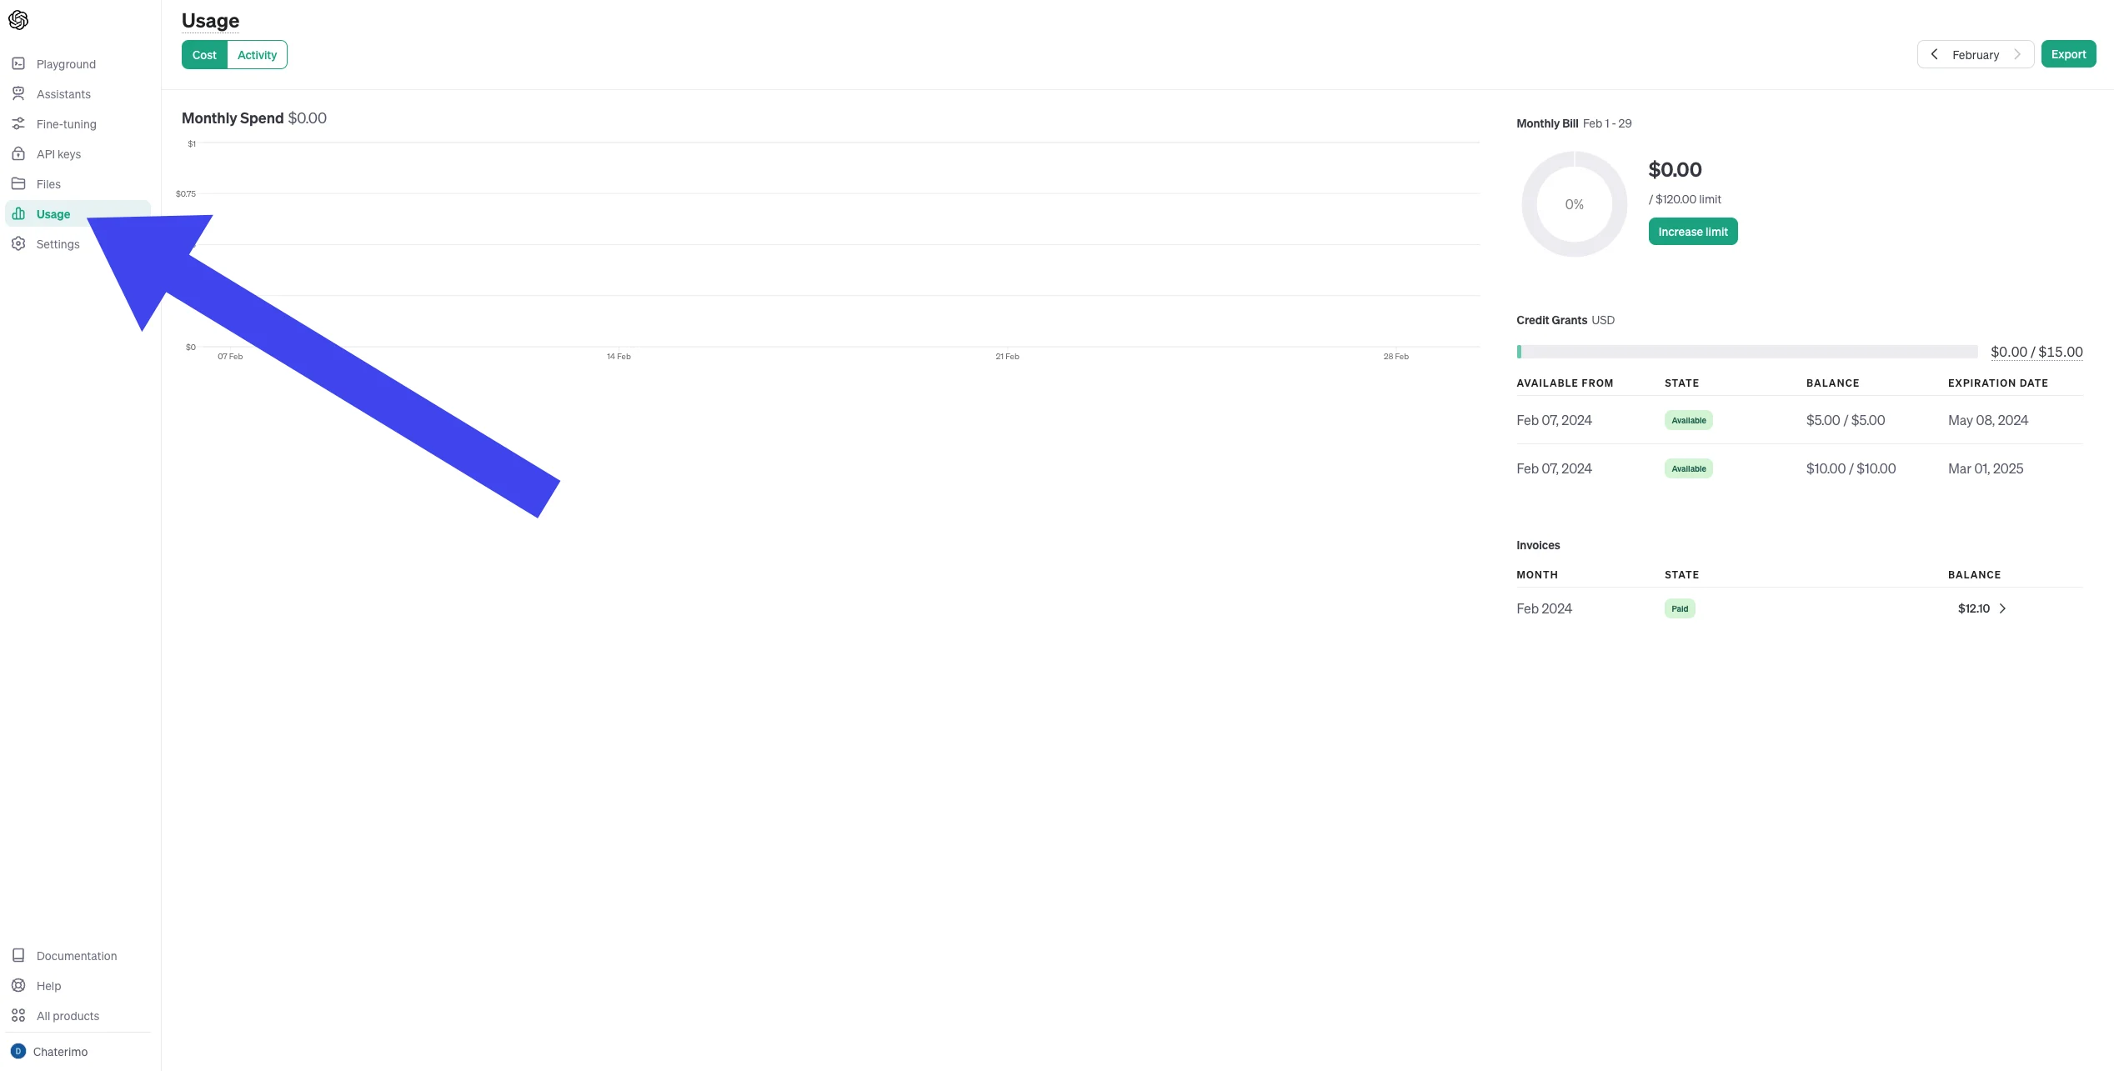Navigate to next month using right chevron
The image size is (2114, 1071).
(2018, 53)
